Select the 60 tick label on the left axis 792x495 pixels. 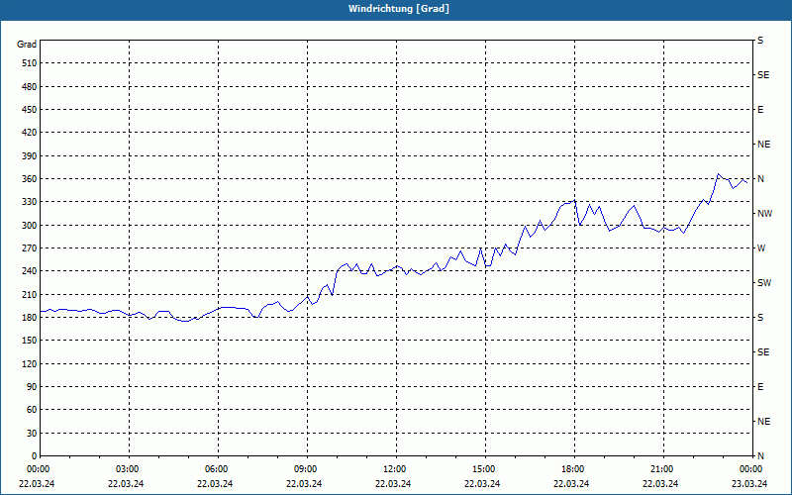[32, 410]
